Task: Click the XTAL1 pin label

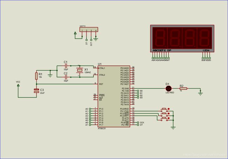Action: [x=102, y=68]
